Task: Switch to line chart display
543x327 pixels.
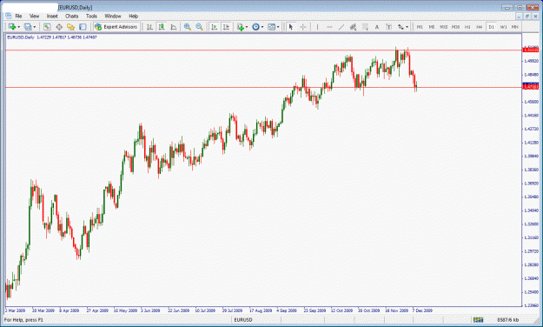Action: [174, 27]
